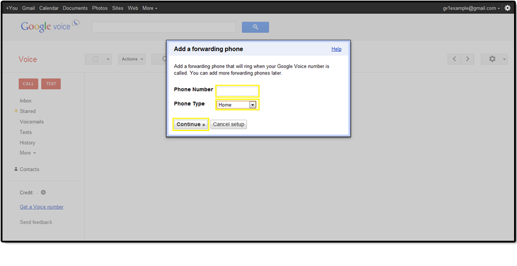Toggle the select-all checkbox in toolbar
This screenshot has height=266, width=517.
95,59
